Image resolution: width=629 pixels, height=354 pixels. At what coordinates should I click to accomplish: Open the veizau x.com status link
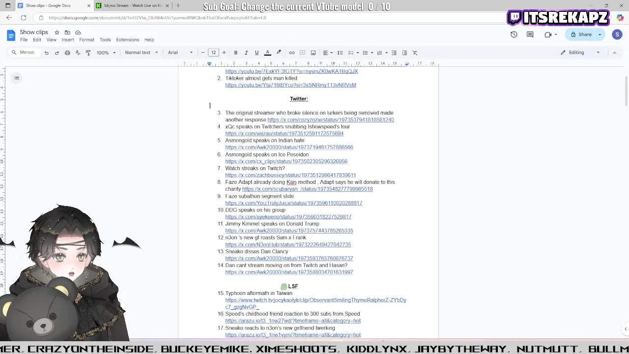click(284, 133)
